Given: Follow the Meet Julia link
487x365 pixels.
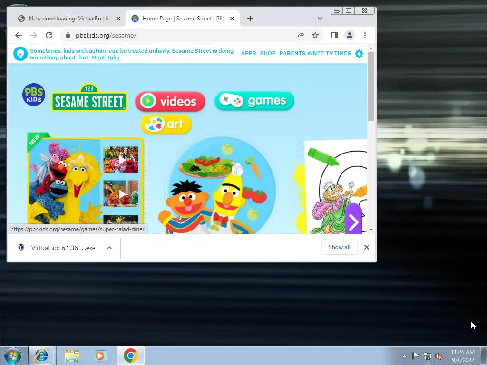Looking at the screenshot, I should click(x=106, y=58).
